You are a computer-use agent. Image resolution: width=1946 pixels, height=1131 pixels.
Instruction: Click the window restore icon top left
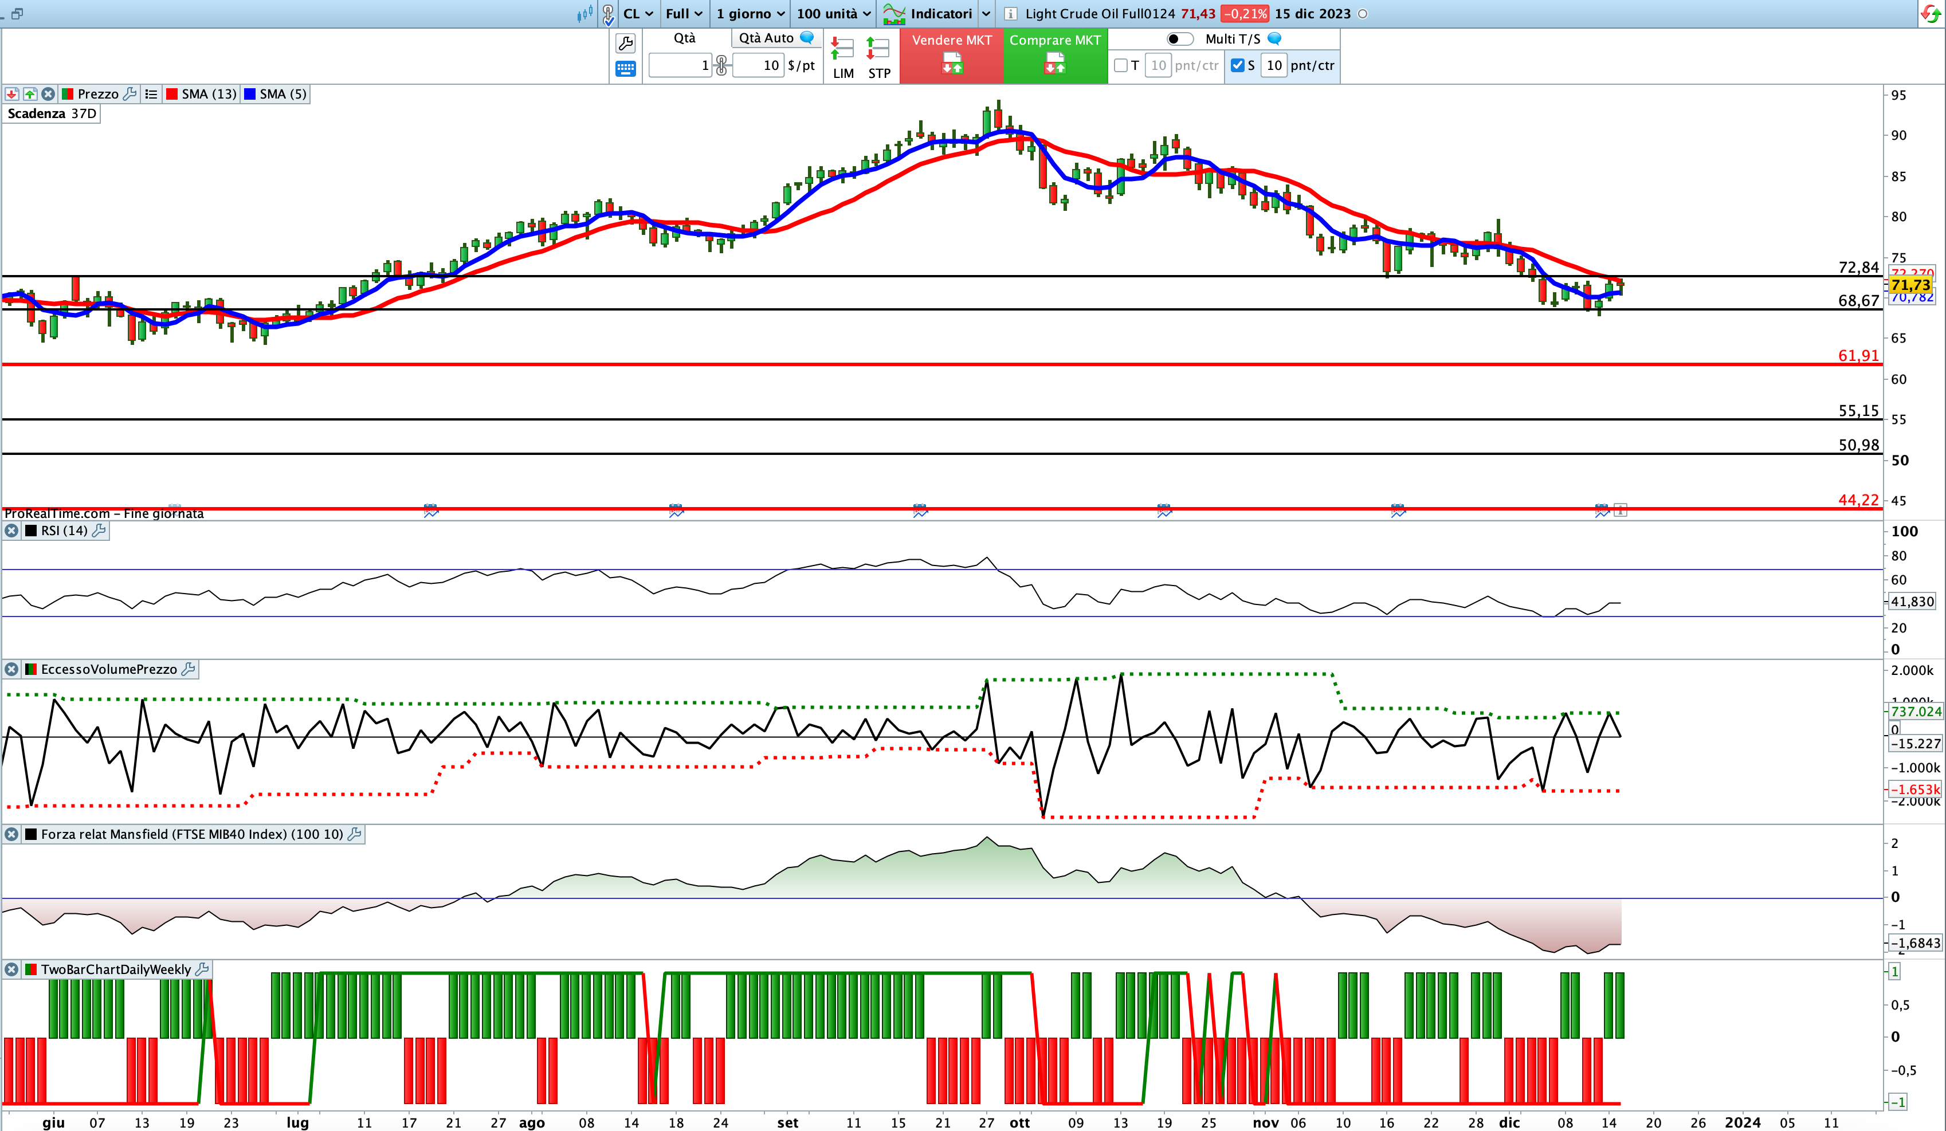(17, 14)
